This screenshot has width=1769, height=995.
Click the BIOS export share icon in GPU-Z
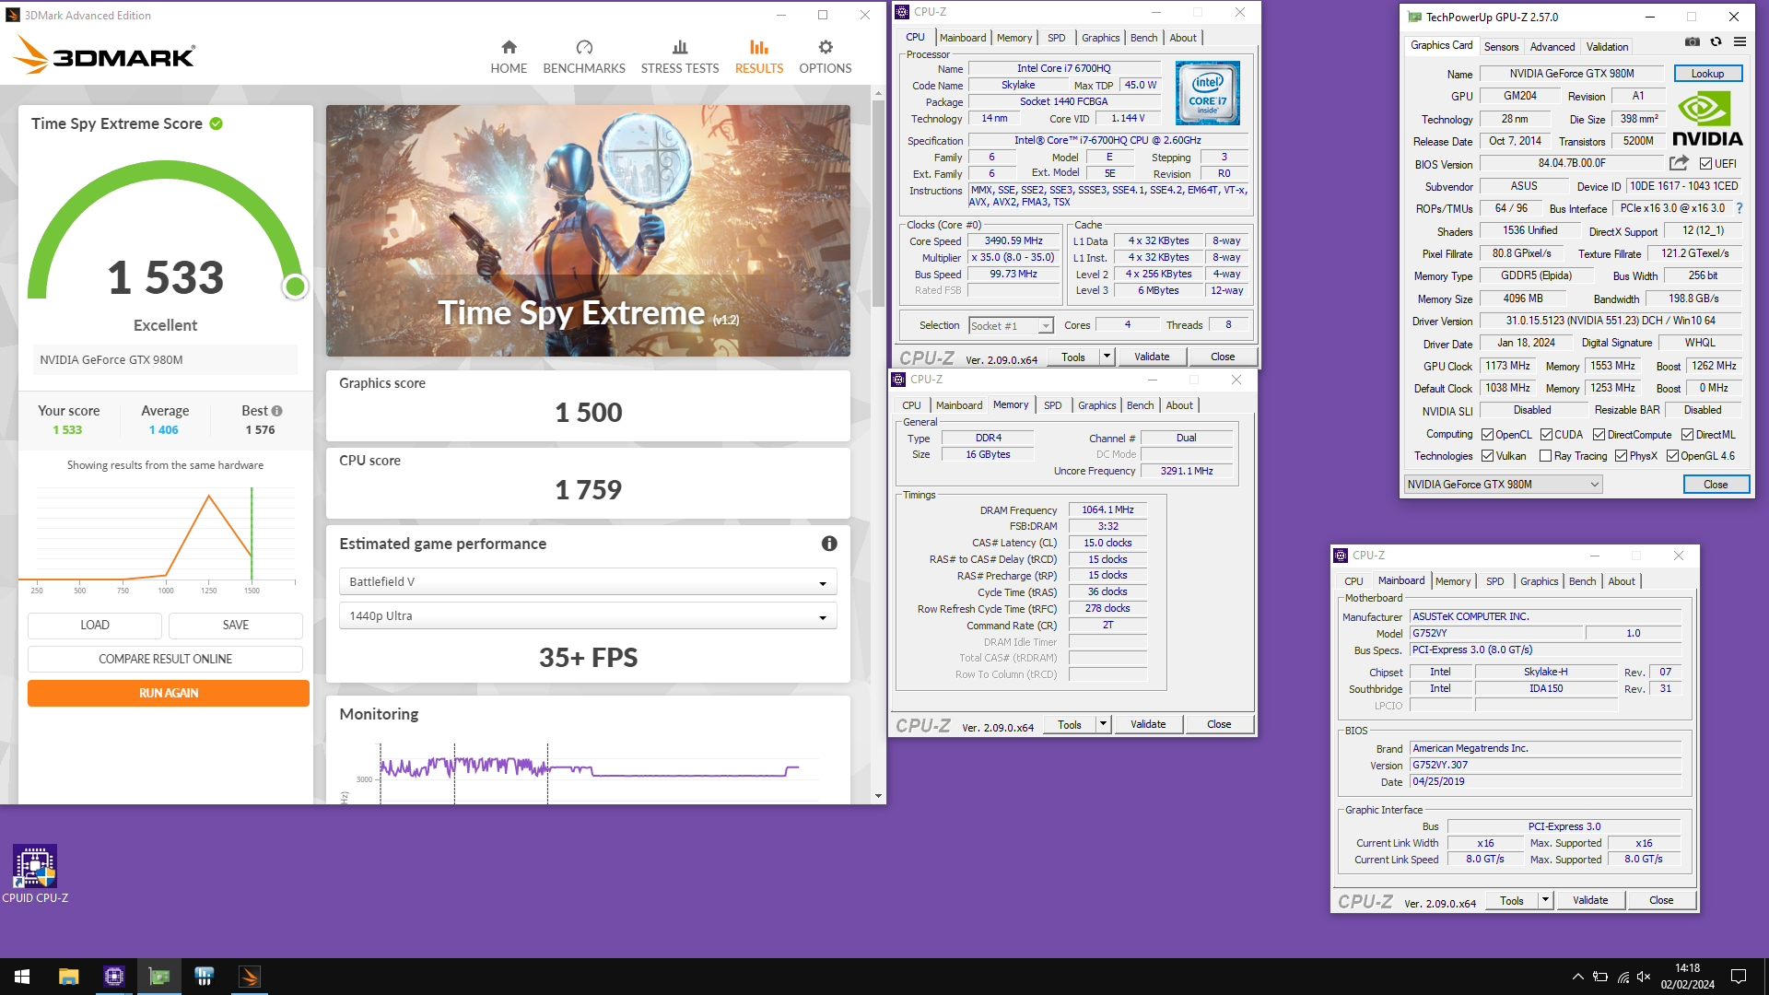(x=1679, y=163)
